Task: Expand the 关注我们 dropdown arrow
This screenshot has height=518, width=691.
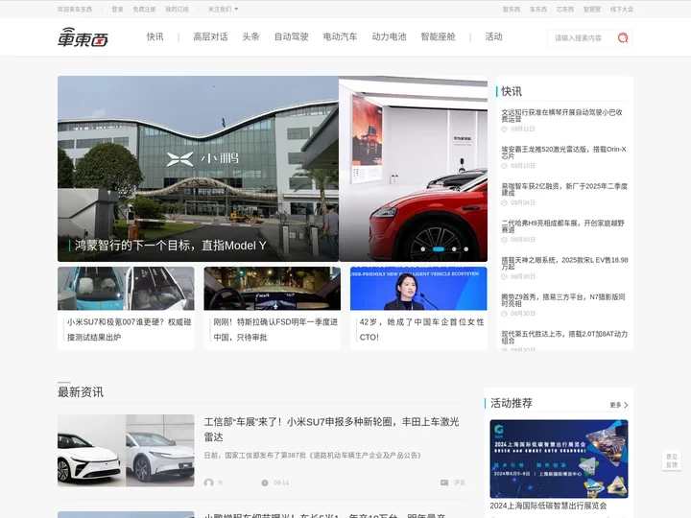Action: point(236,9)
